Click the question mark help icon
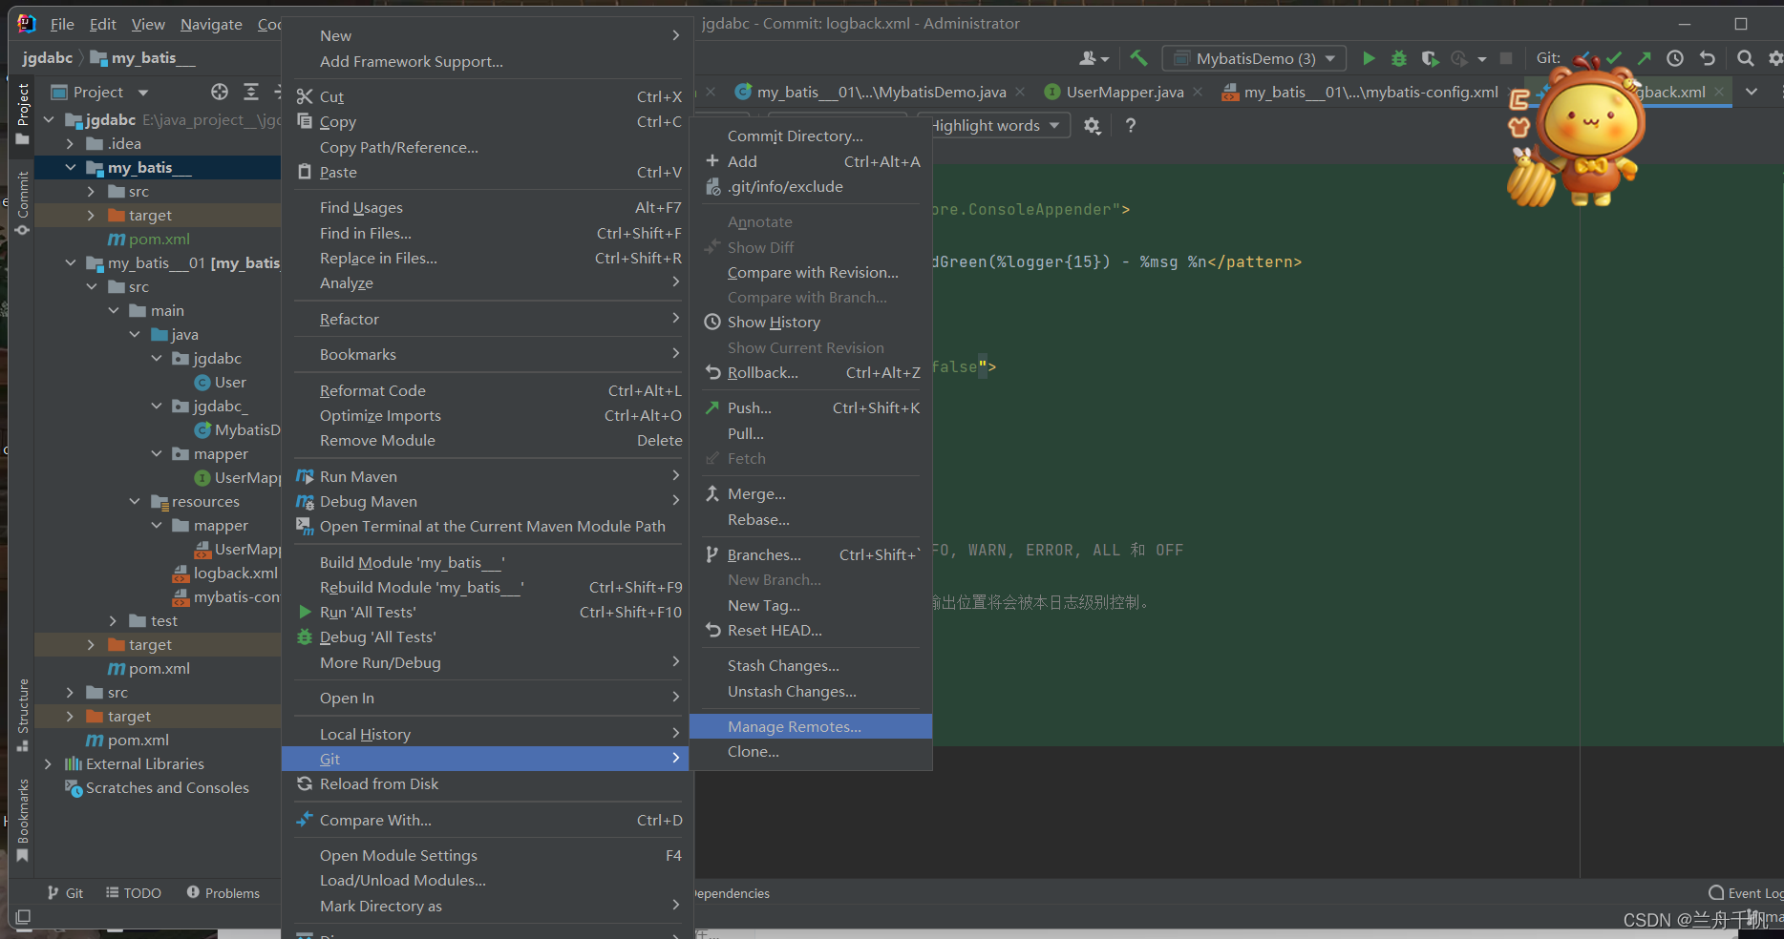The width and height of the screenshot is (1784, 939). click(1131, 125)
